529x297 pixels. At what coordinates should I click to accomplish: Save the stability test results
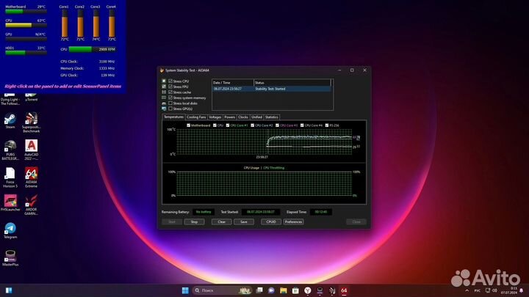point(244,222)
